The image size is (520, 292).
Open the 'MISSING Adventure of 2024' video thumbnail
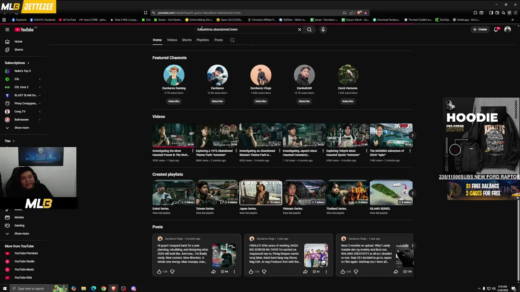[x=391, y=135]
